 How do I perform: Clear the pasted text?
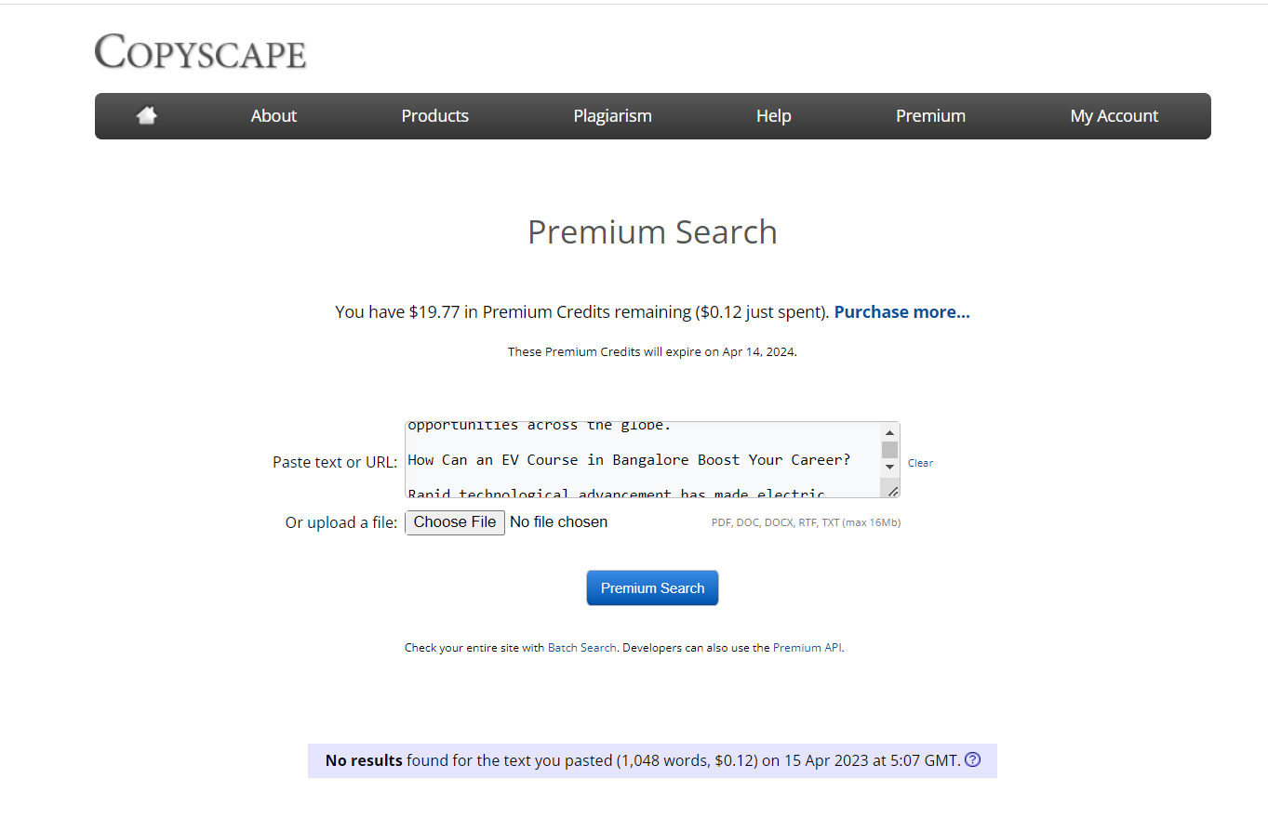coord(920,463)
